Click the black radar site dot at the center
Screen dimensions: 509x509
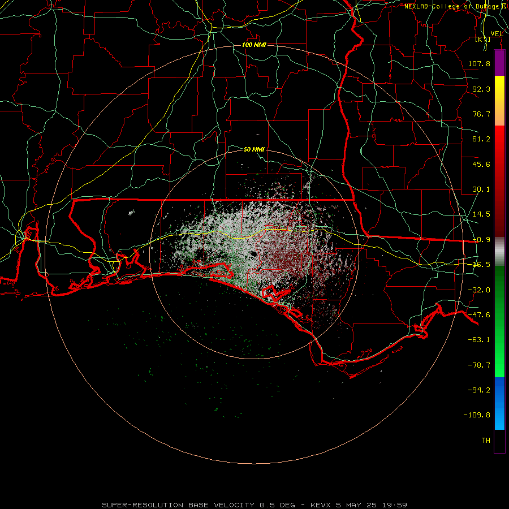pyautogui.click(x=254, y=254)
